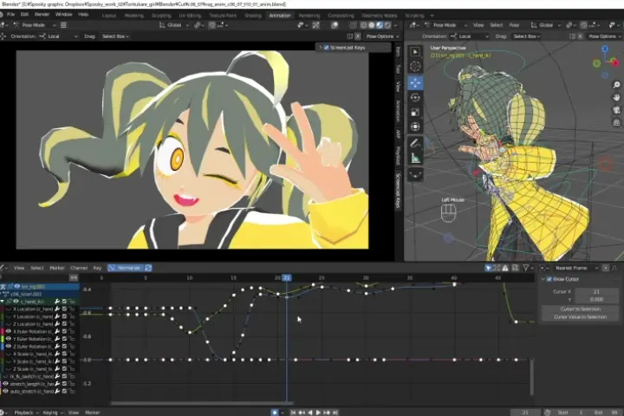Open Pose Mode dropdown in right viewport
This screenshot has width=624, height=416.
pos(446,25)
